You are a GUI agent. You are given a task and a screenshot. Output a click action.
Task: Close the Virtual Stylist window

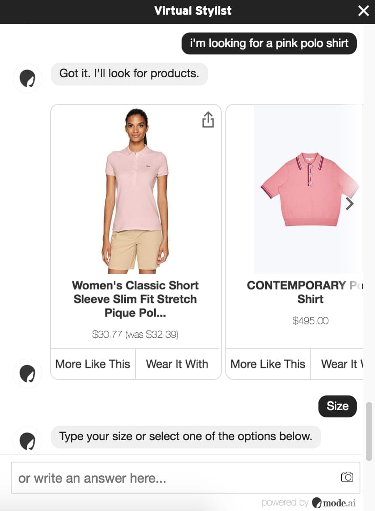[x=363, y=11]
